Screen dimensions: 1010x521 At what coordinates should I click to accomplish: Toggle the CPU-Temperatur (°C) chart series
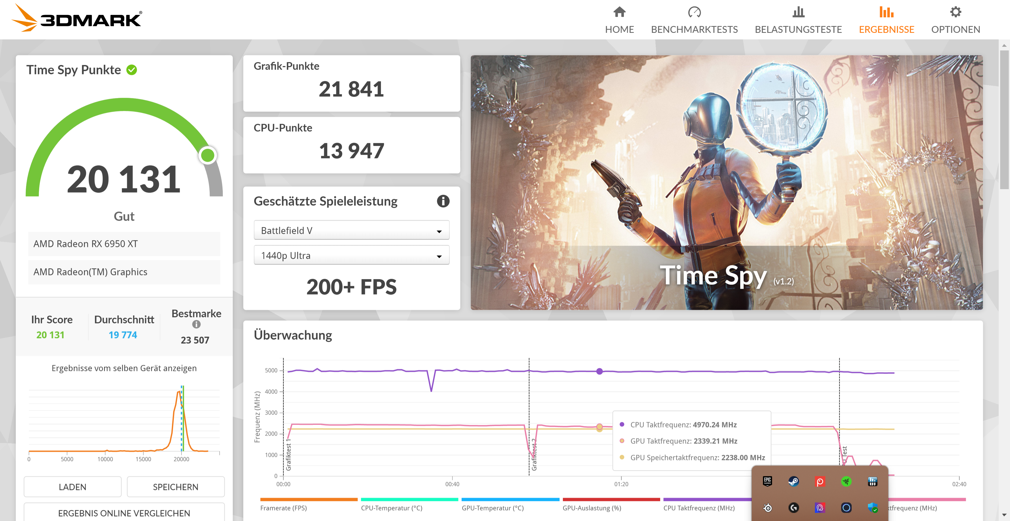(x=391, y=508)
